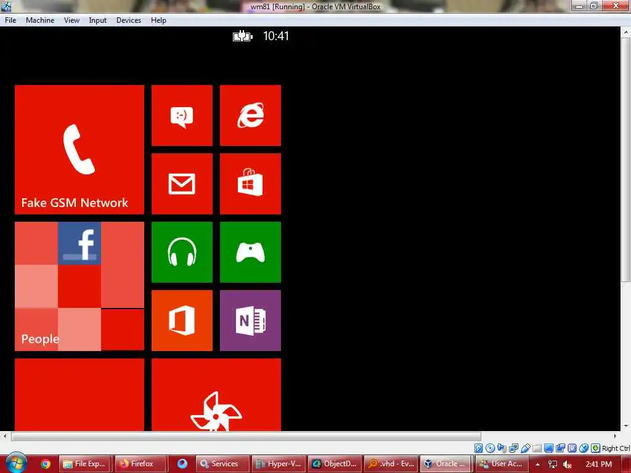Image resolution: width=631 pixels, height=473 pixels.
Task: Click the Right Ctrl host key label
Action: tap(616, 448)
